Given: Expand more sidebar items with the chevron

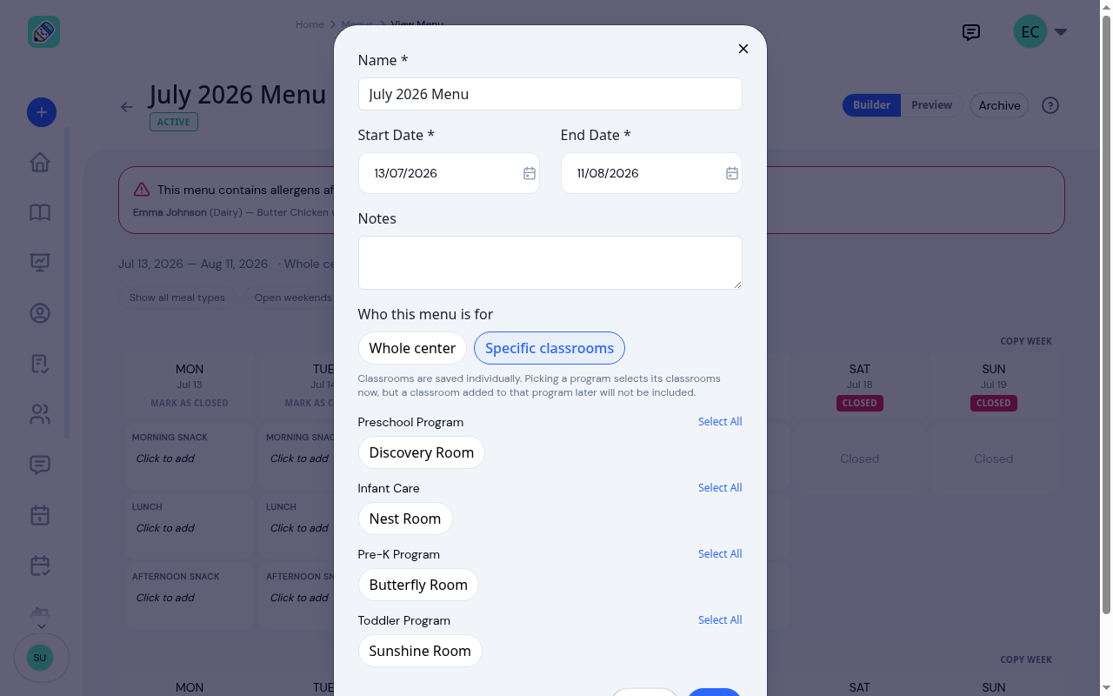Looking at the screenshot, I should 41,626.
